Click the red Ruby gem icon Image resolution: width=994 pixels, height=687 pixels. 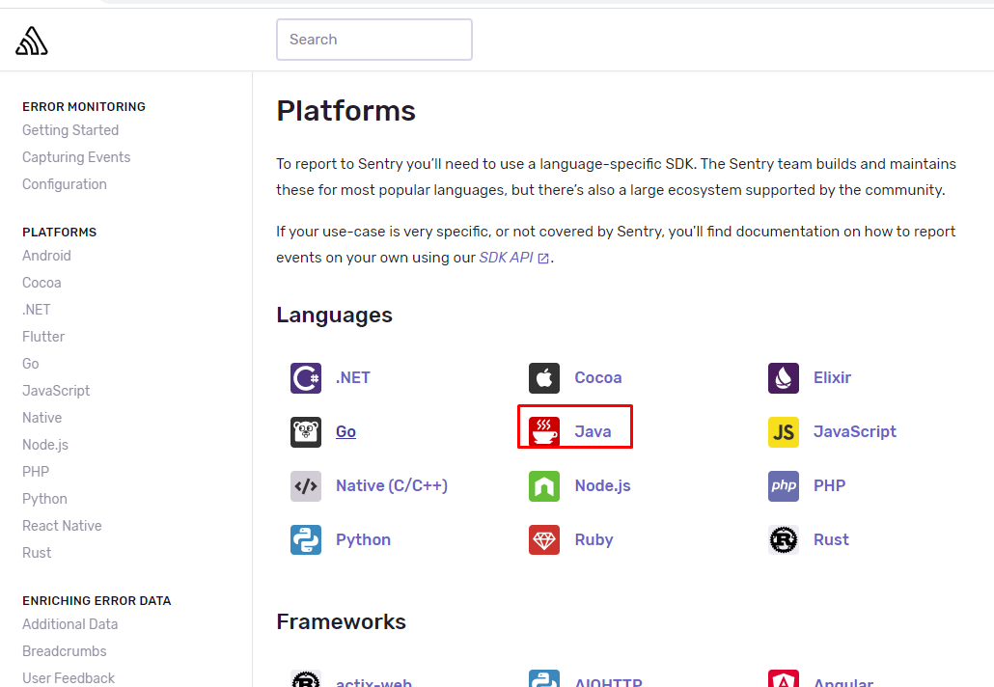coord(544,540)
